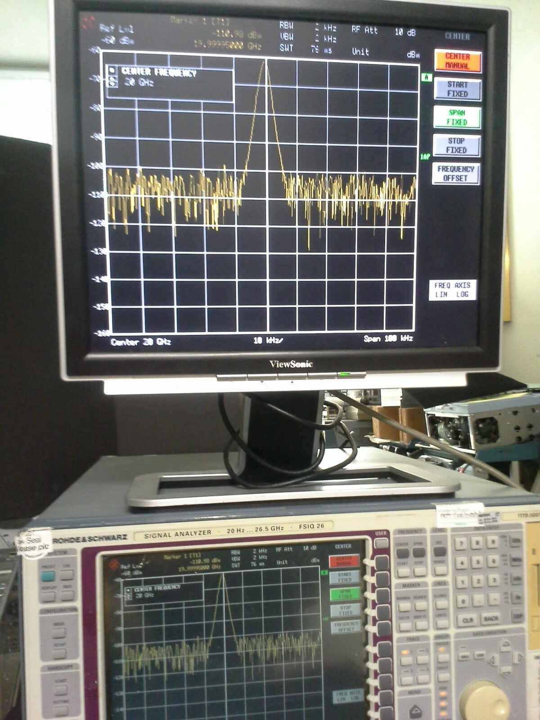Push the BACK key on analyzer keypad
This screenshot has height=720, width=540.
click(490, 618)
